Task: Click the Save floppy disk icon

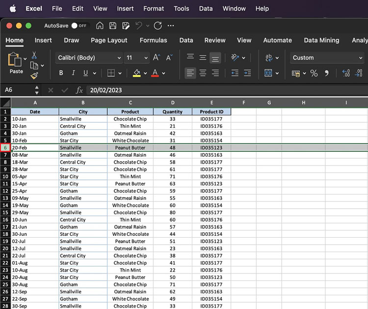Action: pyautogui.click(x=113, y=26)
